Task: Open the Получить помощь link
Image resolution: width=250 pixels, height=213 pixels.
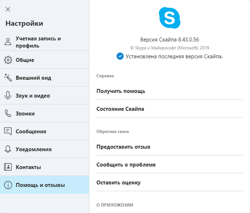Action: (121, 91)
